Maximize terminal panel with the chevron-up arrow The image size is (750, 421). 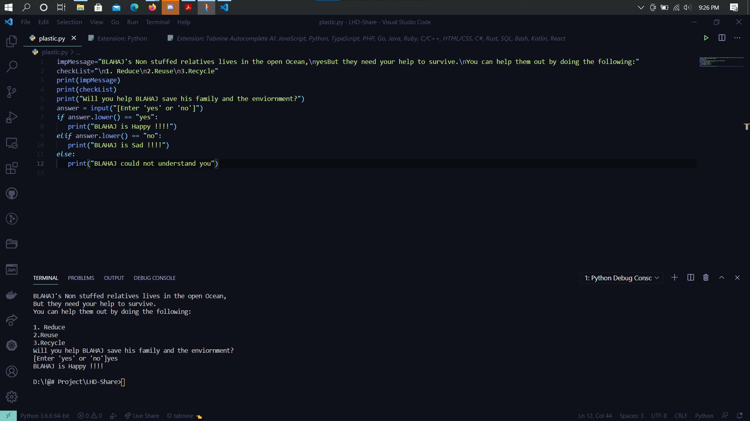(x=721, y=278)
